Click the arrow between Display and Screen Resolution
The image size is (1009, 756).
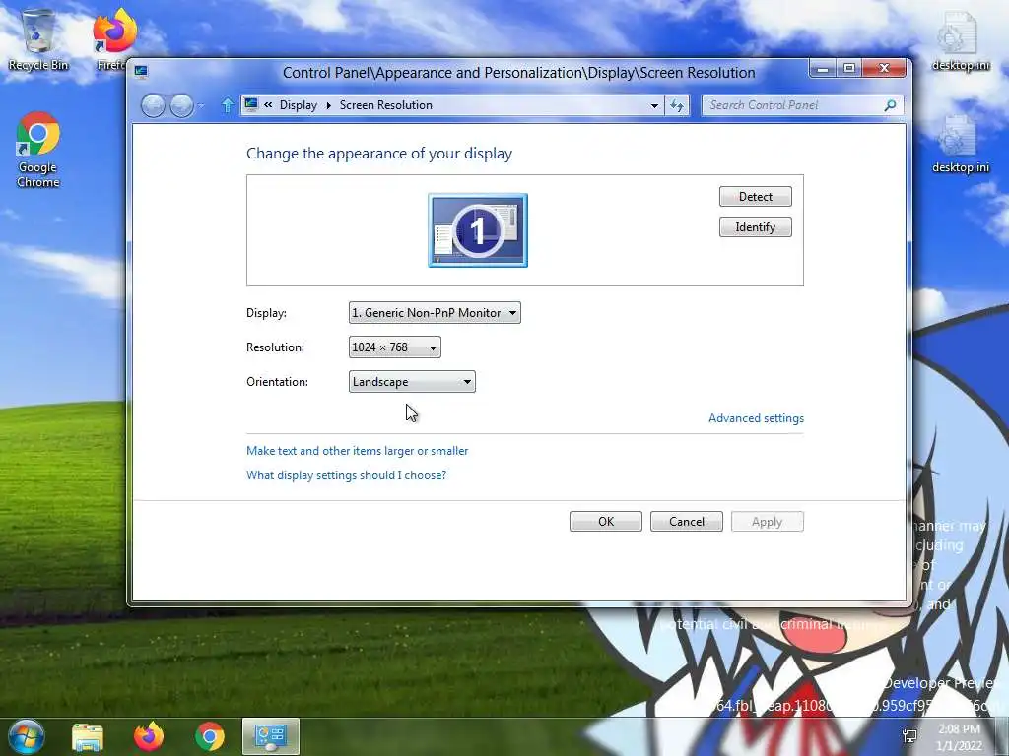pyautogui.click(x=328, y=105)
